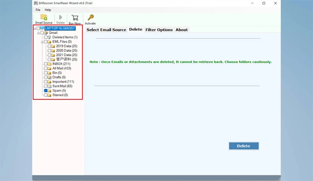Select the Spam (5) label

point(59,90)
